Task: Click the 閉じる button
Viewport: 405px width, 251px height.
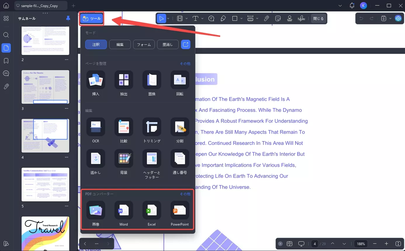Action: 318,18
